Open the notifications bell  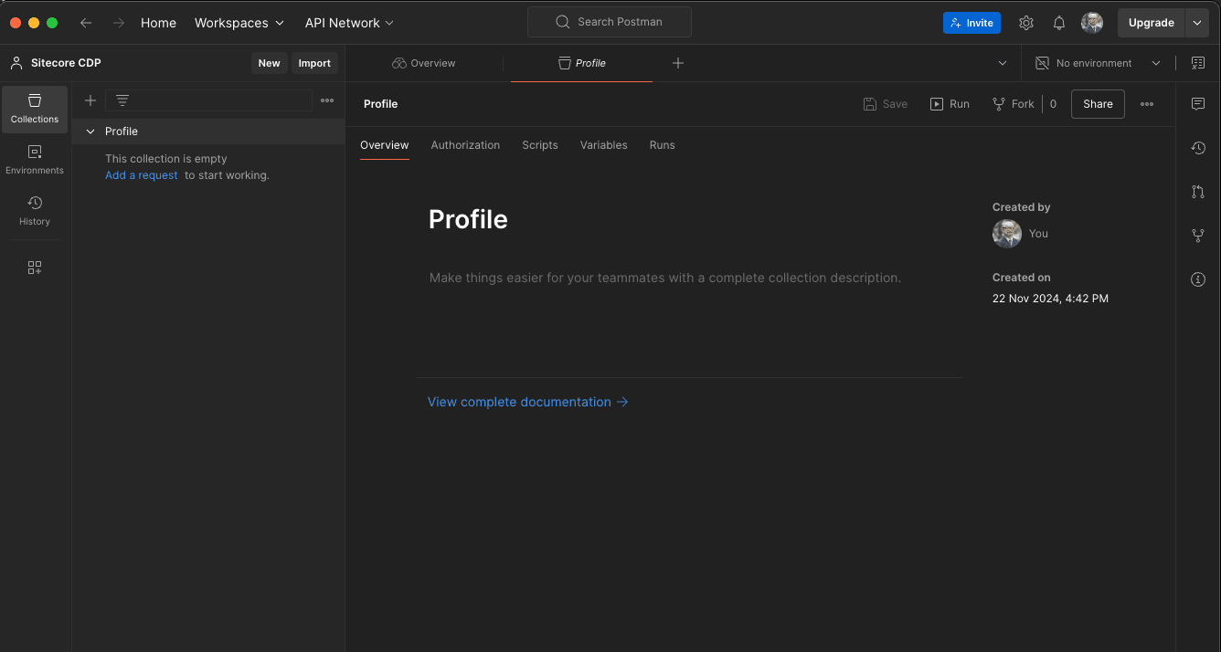point(1059,23)
